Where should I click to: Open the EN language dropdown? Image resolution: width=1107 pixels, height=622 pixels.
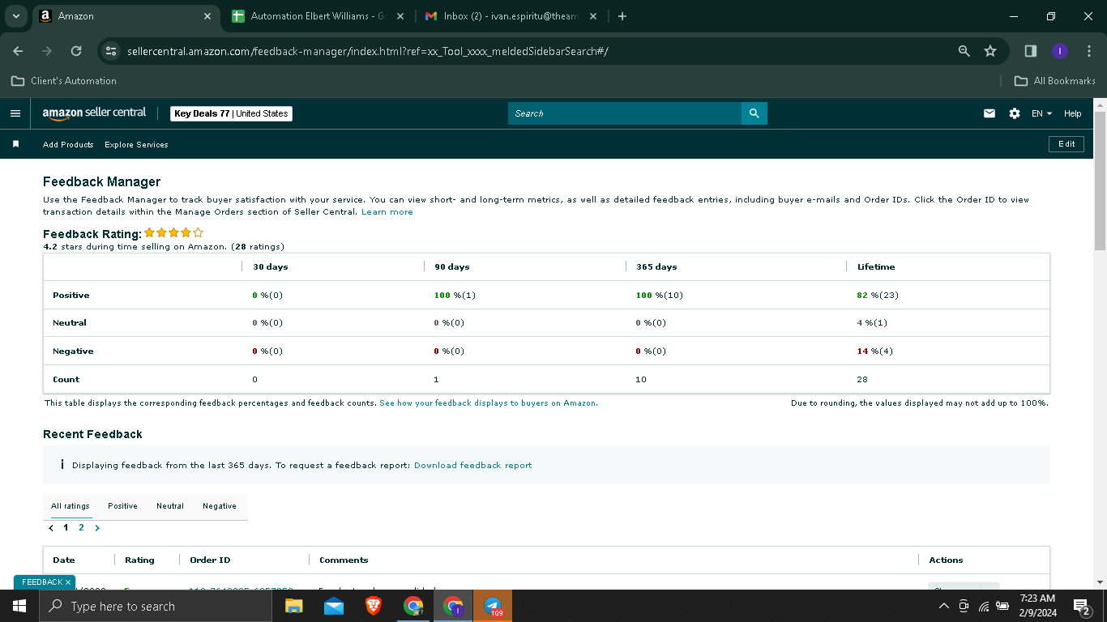pos(1041,113)
